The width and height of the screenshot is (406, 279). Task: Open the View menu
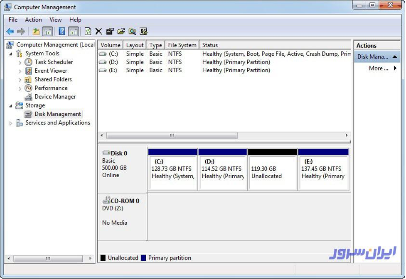(x=55, y=20)
